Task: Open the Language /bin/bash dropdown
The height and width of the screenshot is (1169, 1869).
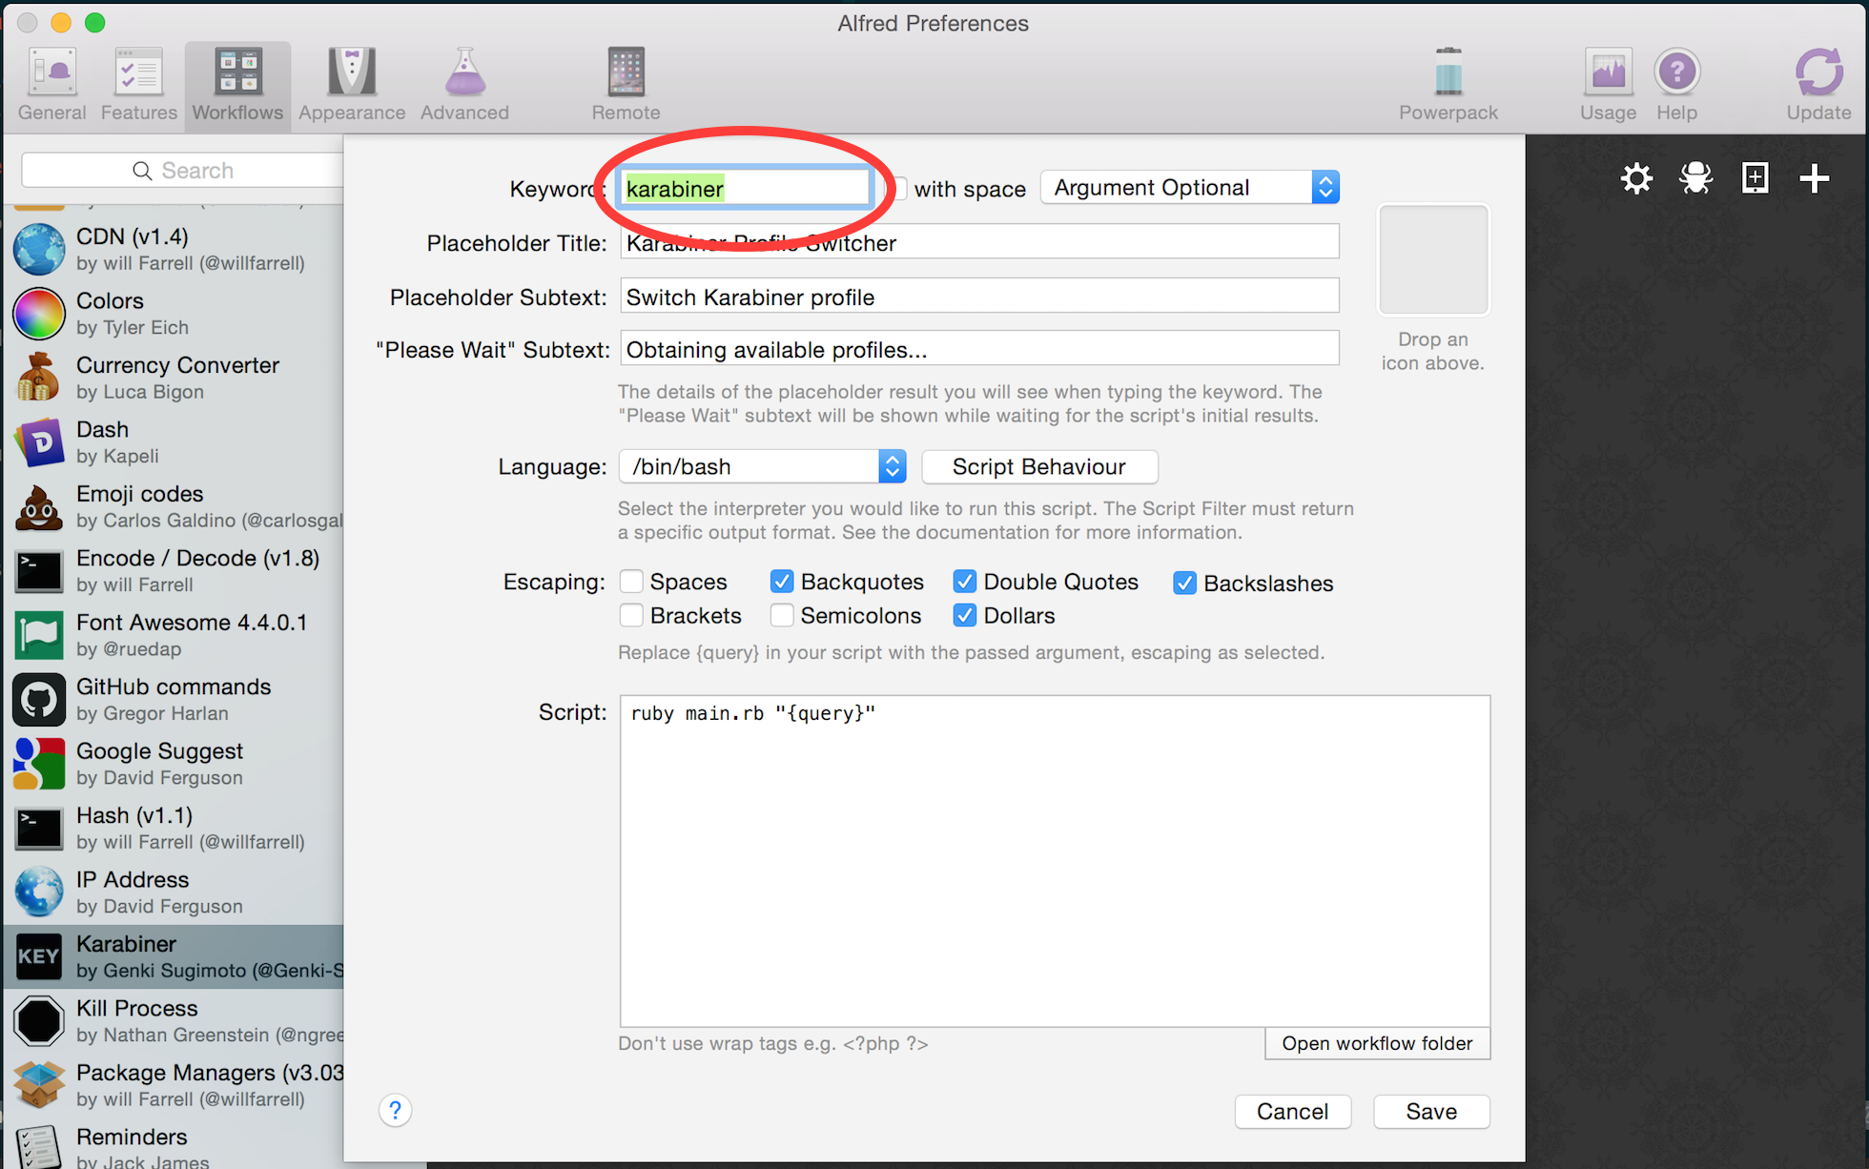Action: [762, 466]
